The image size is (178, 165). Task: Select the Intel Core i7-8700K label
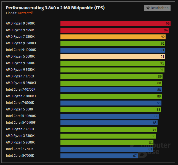20,103
